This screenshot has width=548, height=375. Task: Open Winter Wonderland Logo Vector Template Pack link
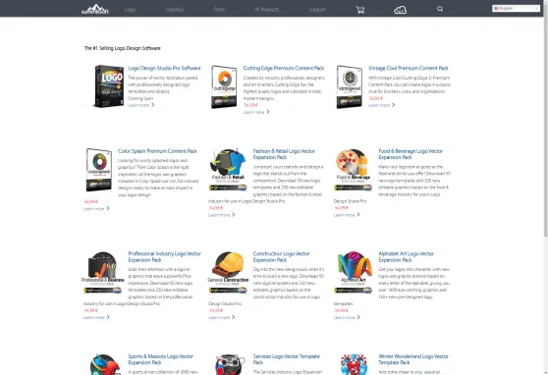pos(413,359)
